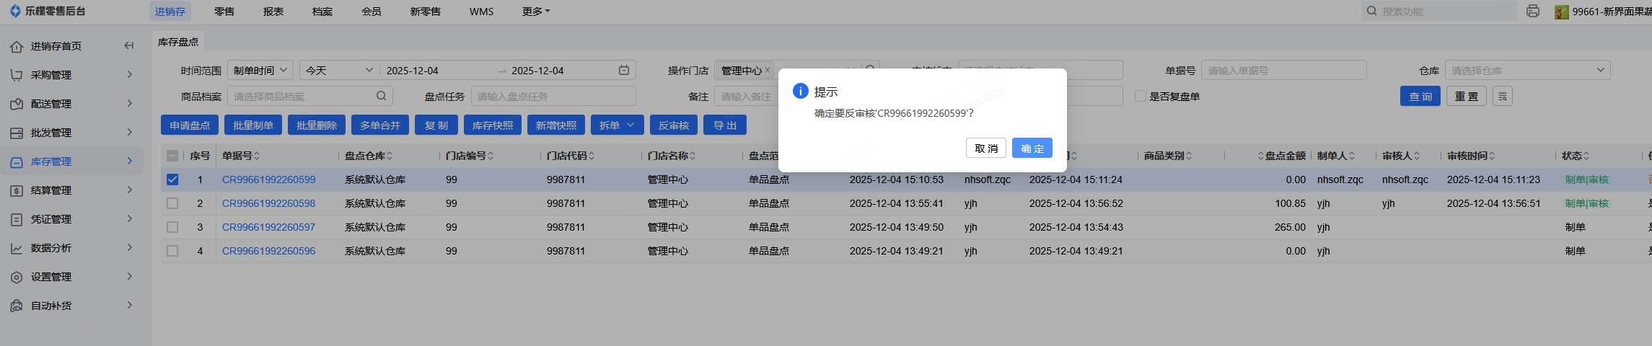The width and height of the screenshot is (1652, 346).
Task: Sort by 盘点仓库 column sort icon
Action: coord(390,156)
